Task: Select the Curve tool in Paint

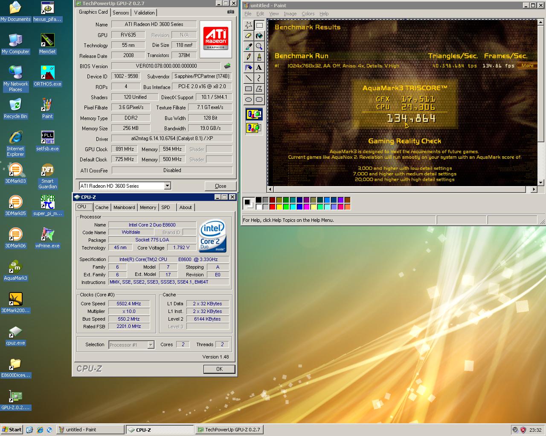Action: pyautogui.click(x=259, y=78)
